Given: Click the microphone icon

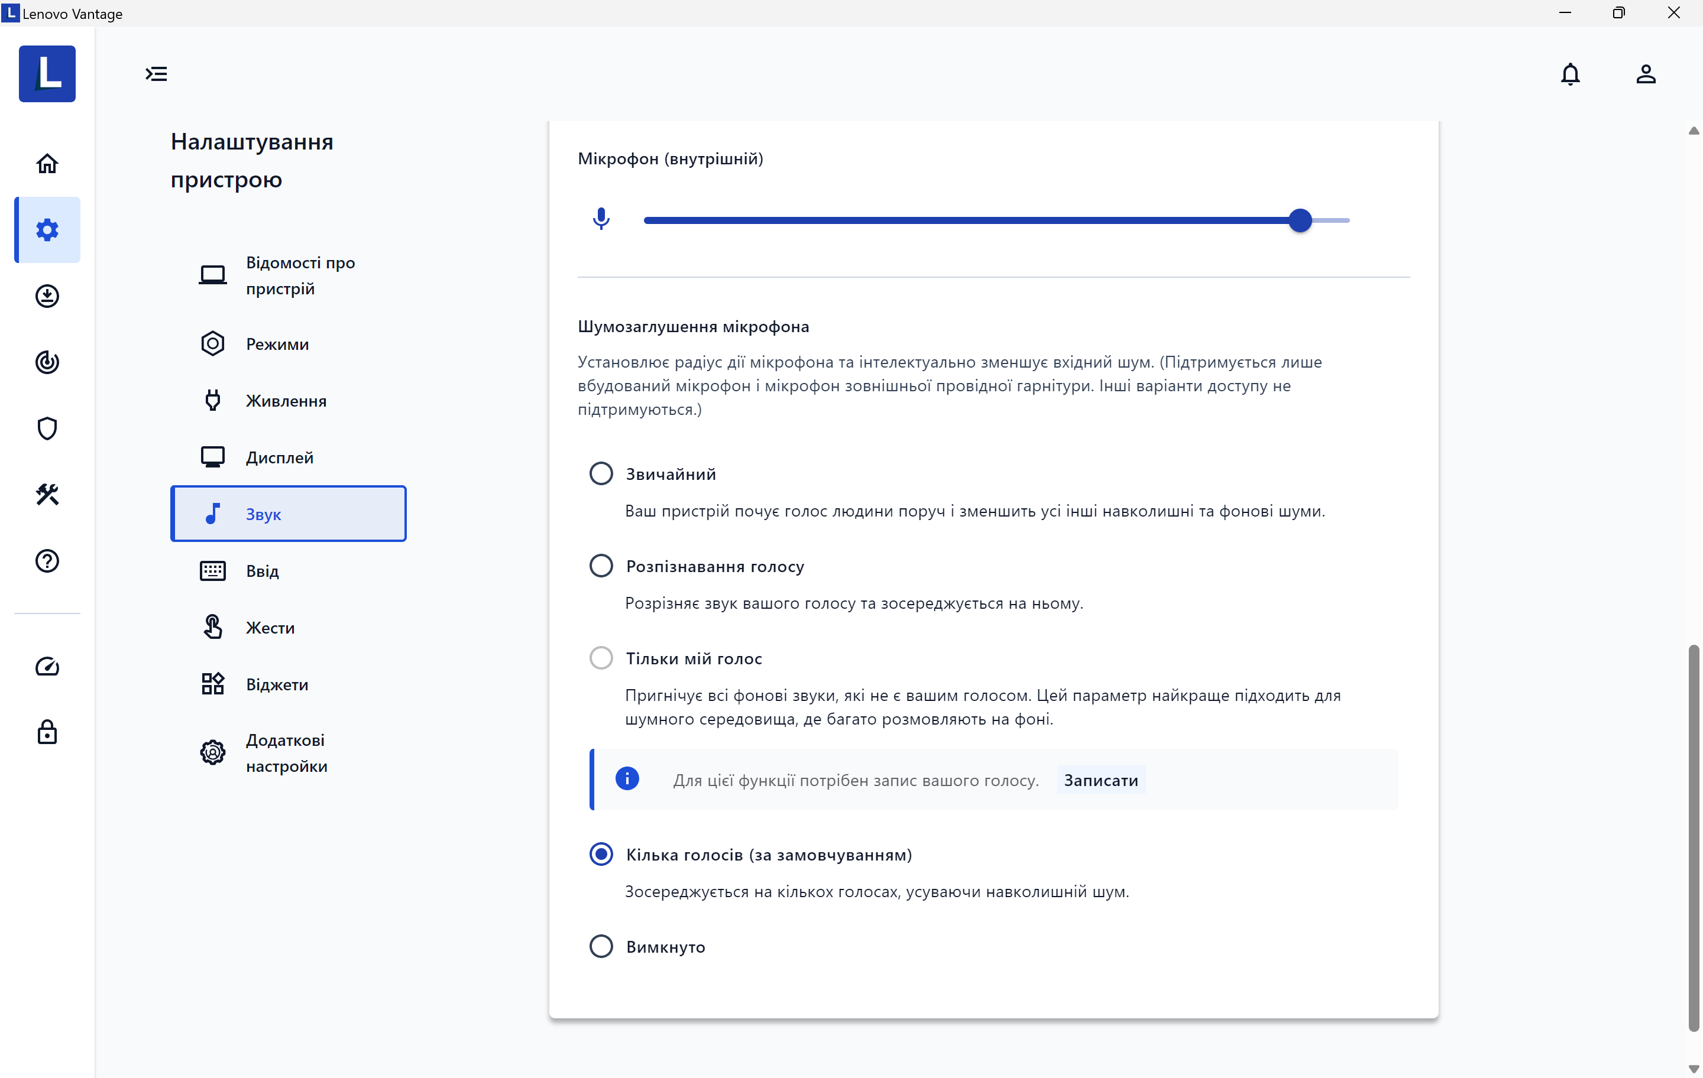Looking at the screenshot, I should tap(600, 220).
